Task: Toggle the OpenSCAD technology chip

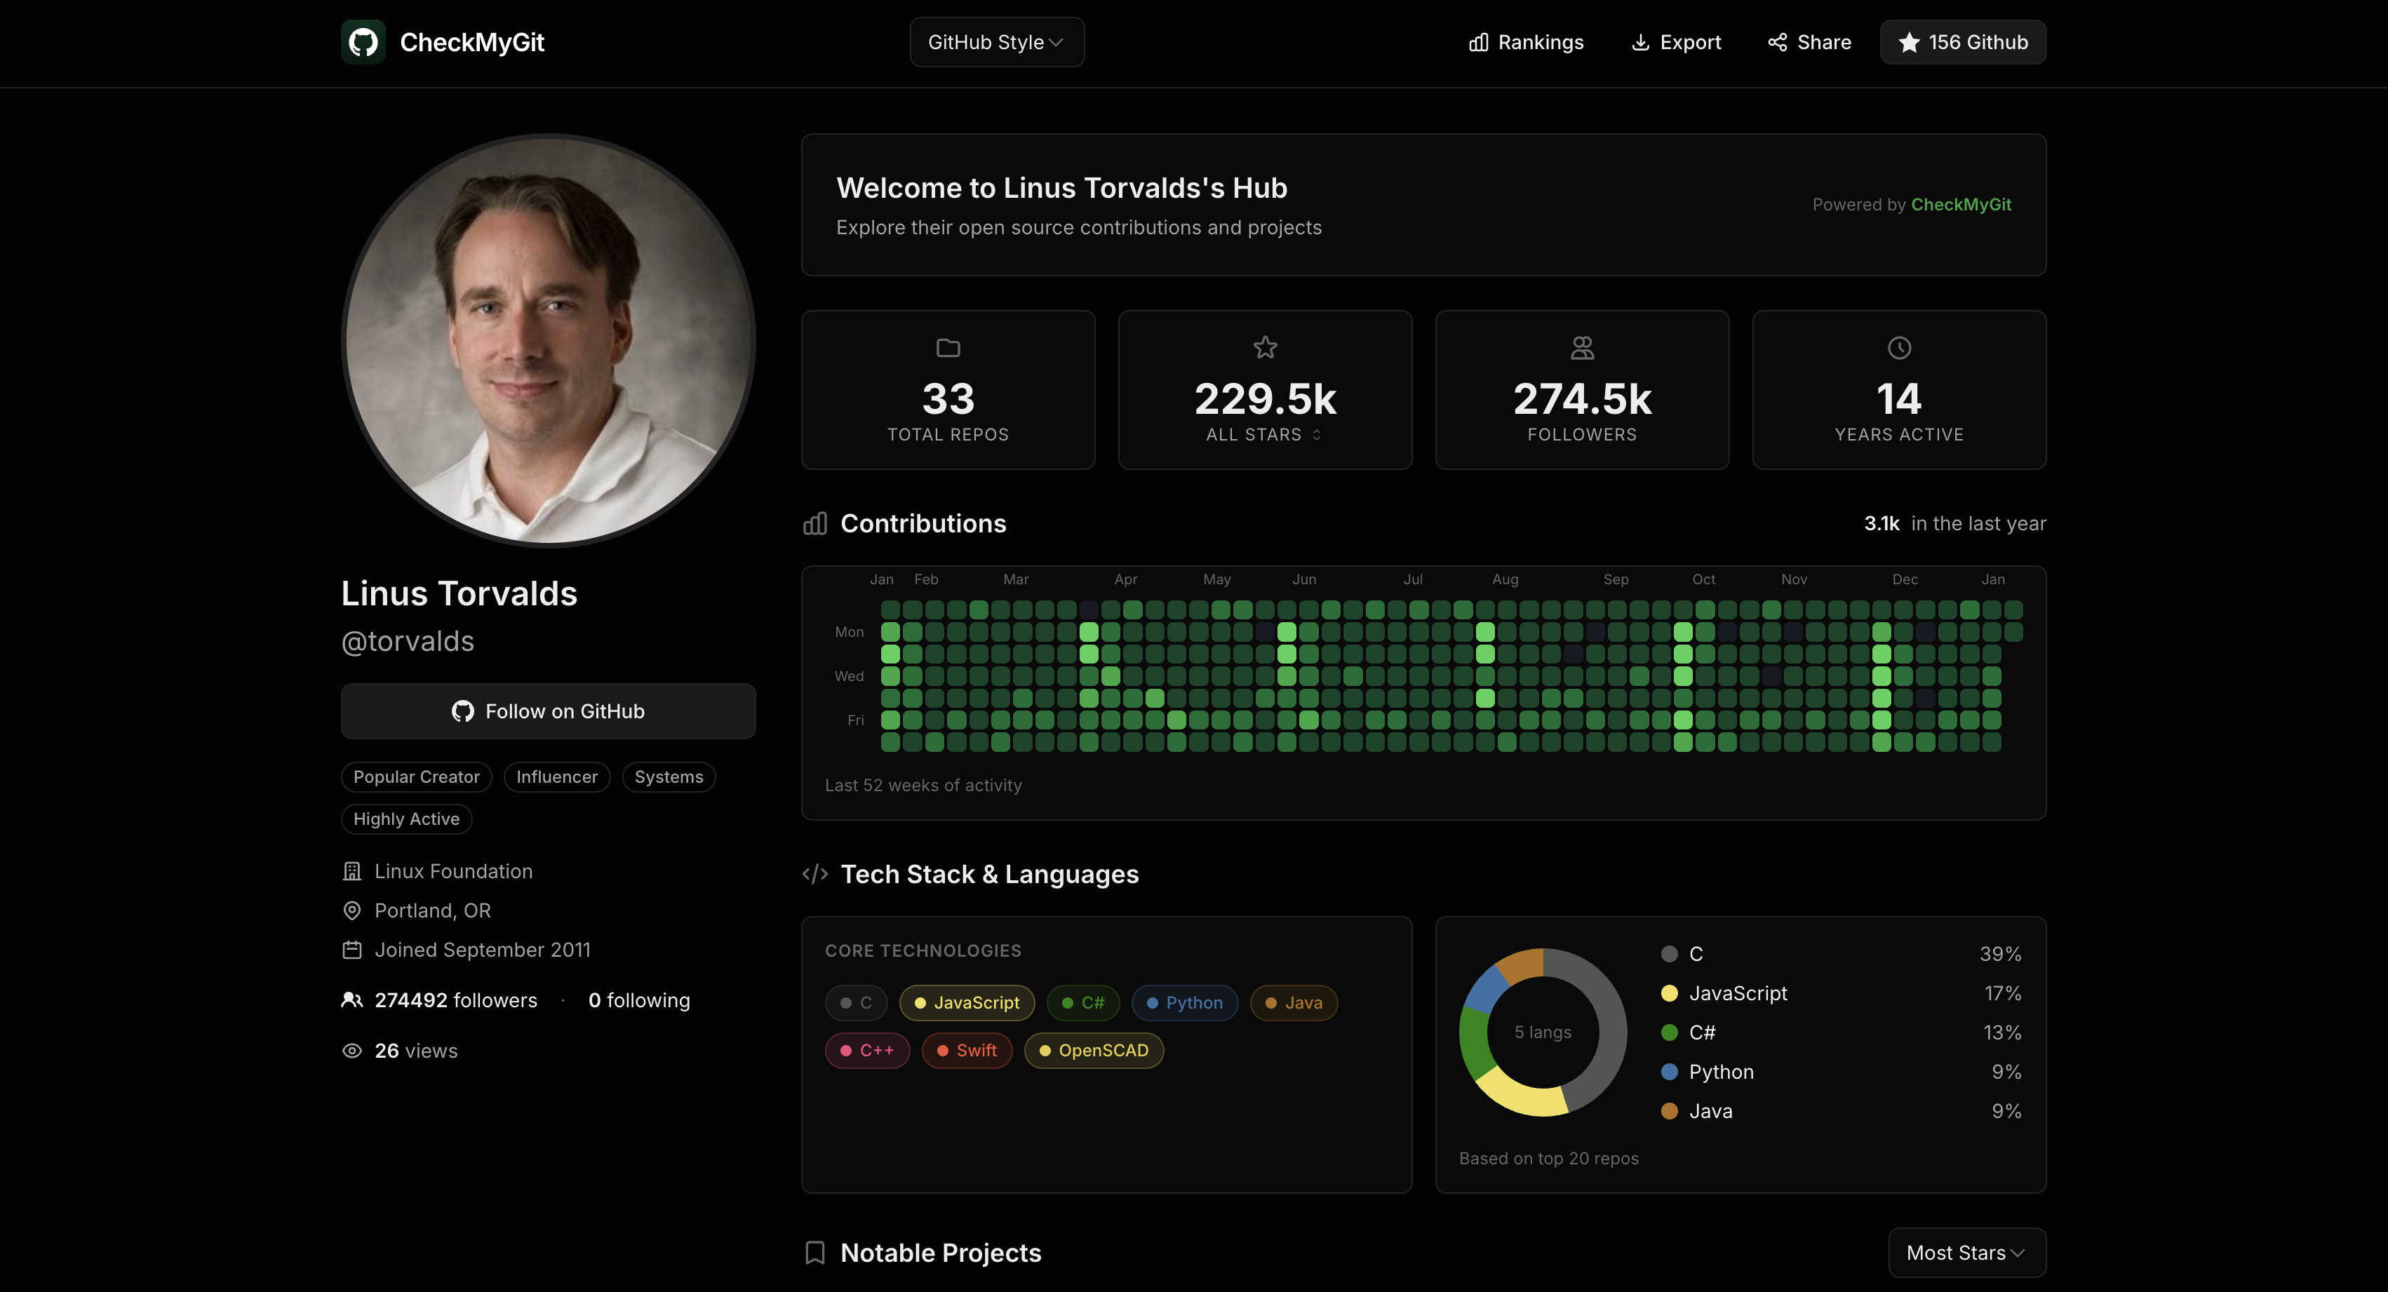Action: [1094, 1050]
